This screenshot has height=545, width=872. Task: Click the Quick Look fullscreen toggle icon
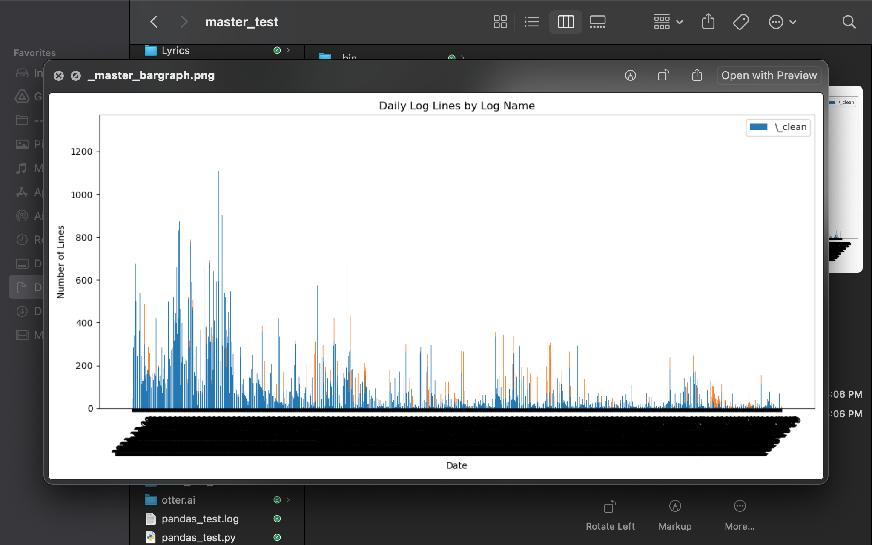click(76, 76)
